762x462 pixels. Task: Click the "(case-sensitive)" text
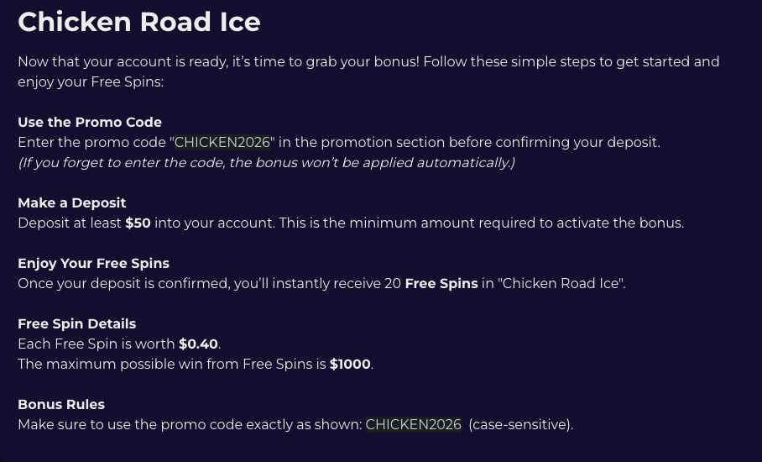520,425
